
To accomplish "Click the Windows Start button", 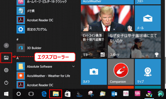I will point(6,94).
